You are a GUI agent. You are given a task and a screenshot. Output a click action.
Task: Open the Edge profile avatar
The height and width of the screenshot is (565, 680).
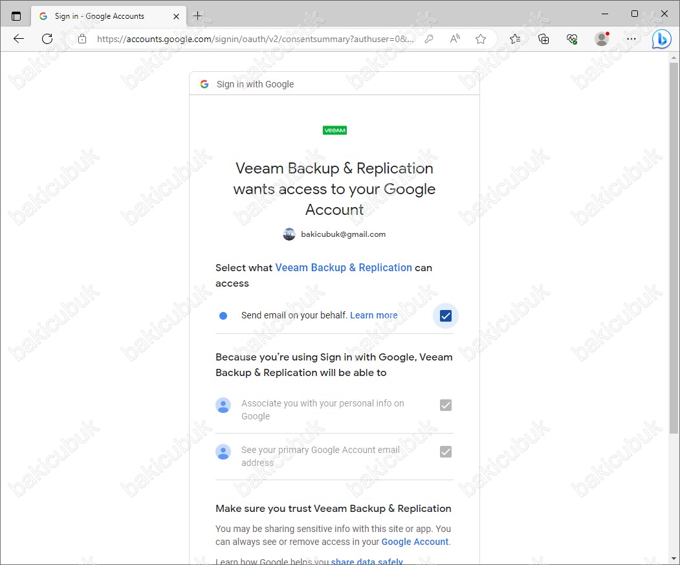pyautogui.click(x=602, y=39)
